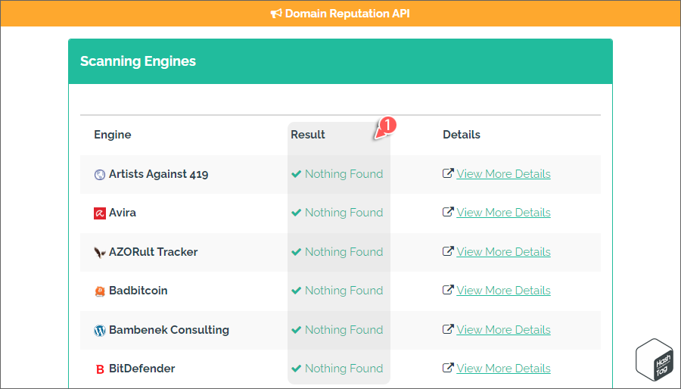Click external-link icon in Avira row
Image resolution: width=681 pixels, height=389 pixels.
(448, 212)
